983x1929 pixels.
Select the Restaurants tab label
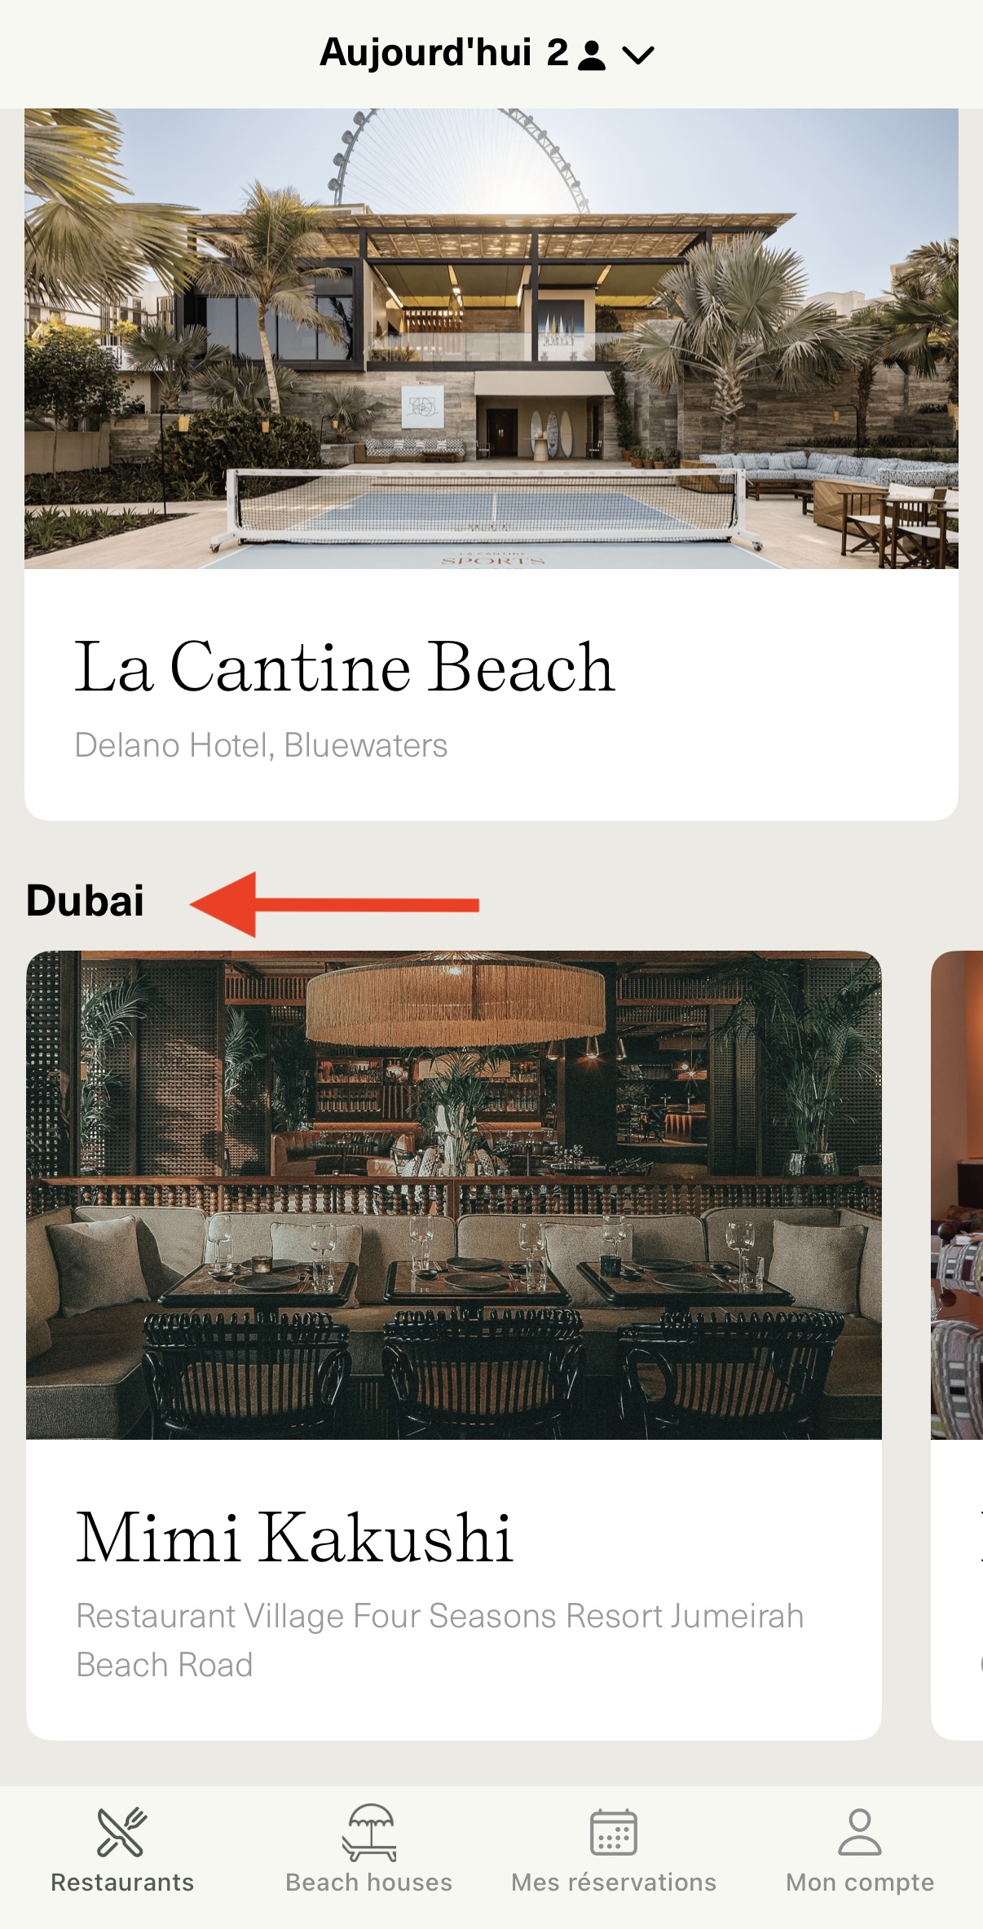point(122,1882)
